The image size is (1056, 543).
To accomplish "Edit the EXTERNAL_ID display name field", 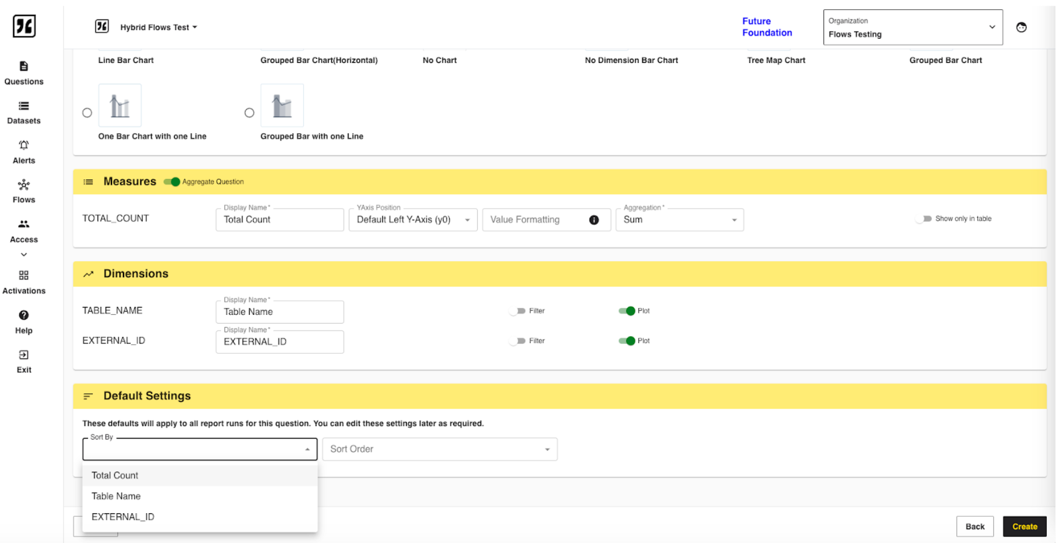I will 280,342.
